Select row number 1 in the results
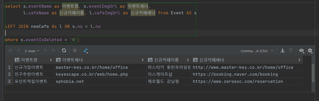The height and width of the screenshot is (101, 319). (x=9, y=68)
